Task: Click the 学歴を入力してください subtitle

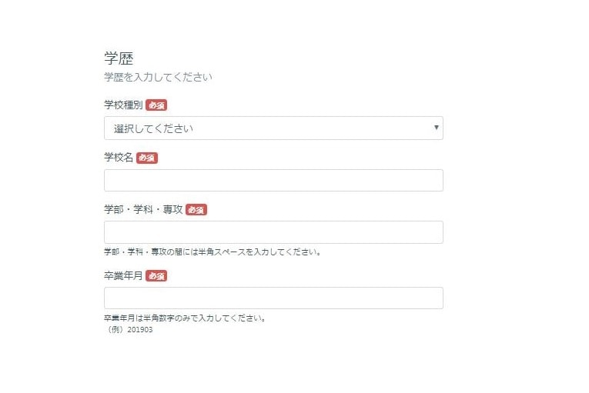Action: (158, 77)
